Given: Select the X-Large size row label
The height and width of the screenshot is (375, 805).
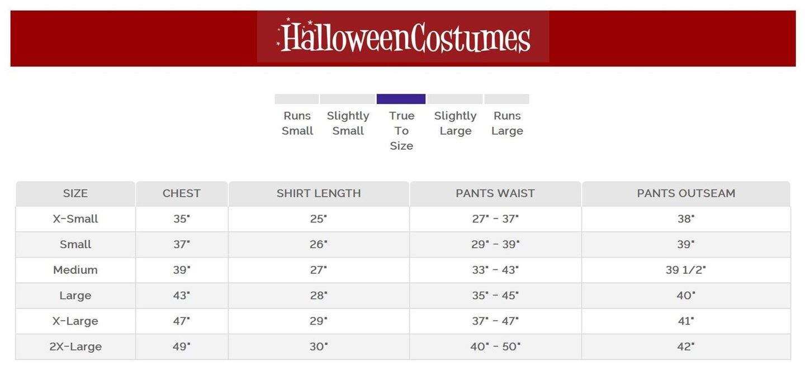Looking at the screenshot, I should point(75,321).
